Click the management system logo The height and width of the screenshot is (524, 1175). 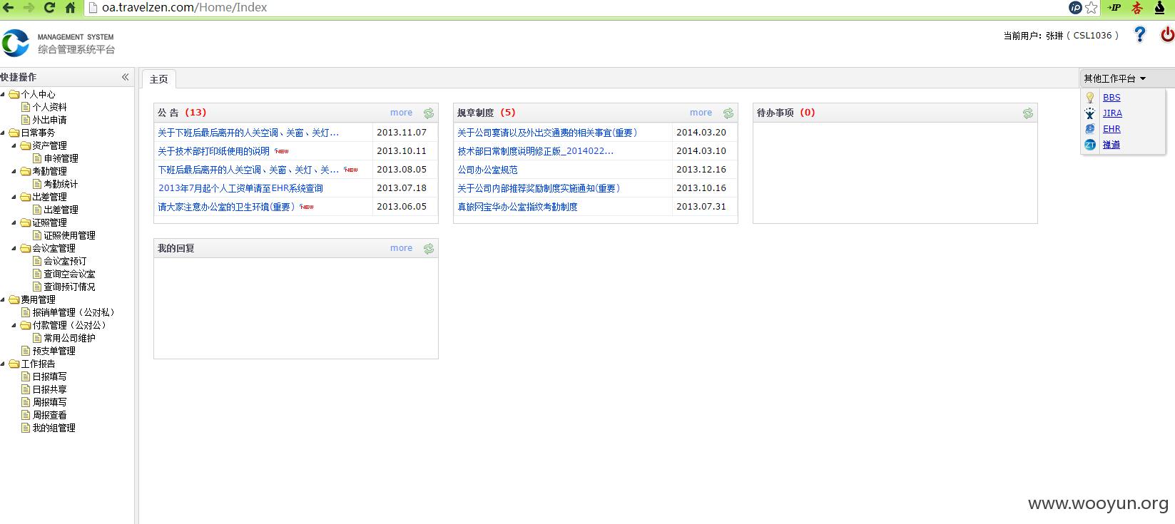[15, 43]
